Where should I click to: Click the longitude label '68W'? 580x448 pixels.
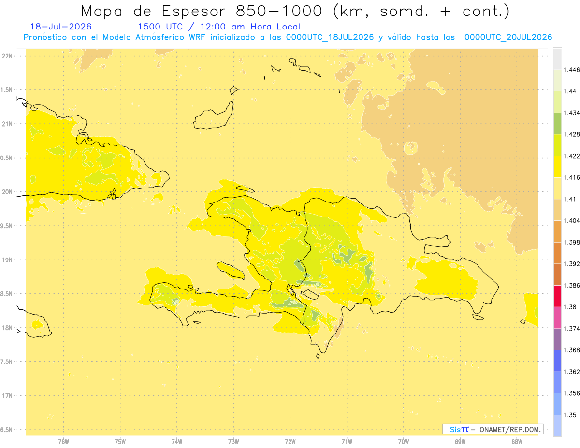[517, 442]
